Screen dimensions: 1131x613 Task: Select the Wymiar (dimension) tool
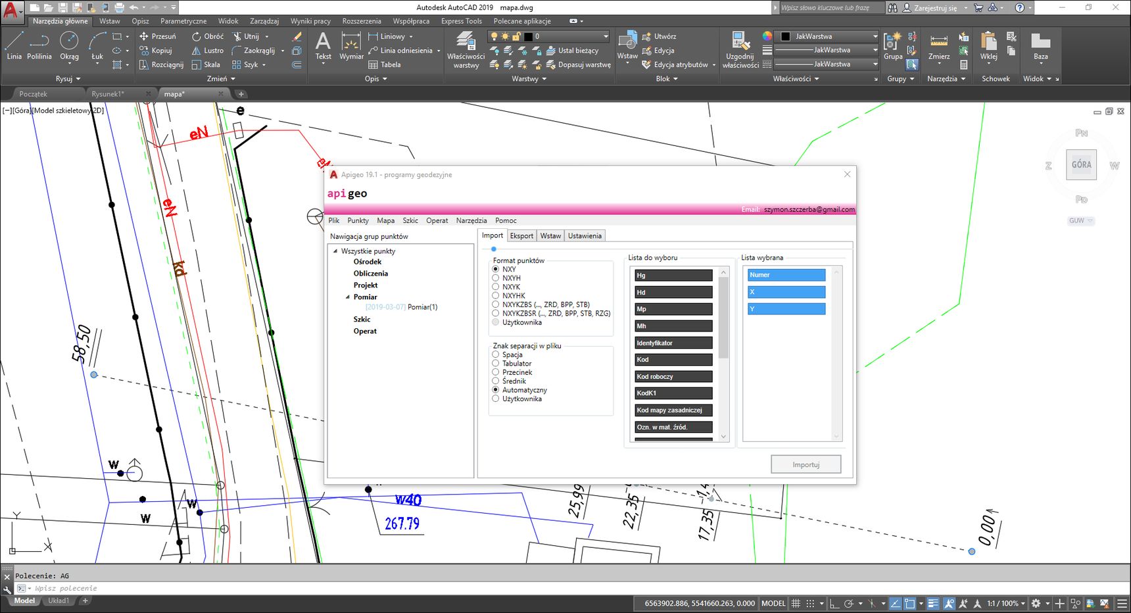tap(351, 45)
